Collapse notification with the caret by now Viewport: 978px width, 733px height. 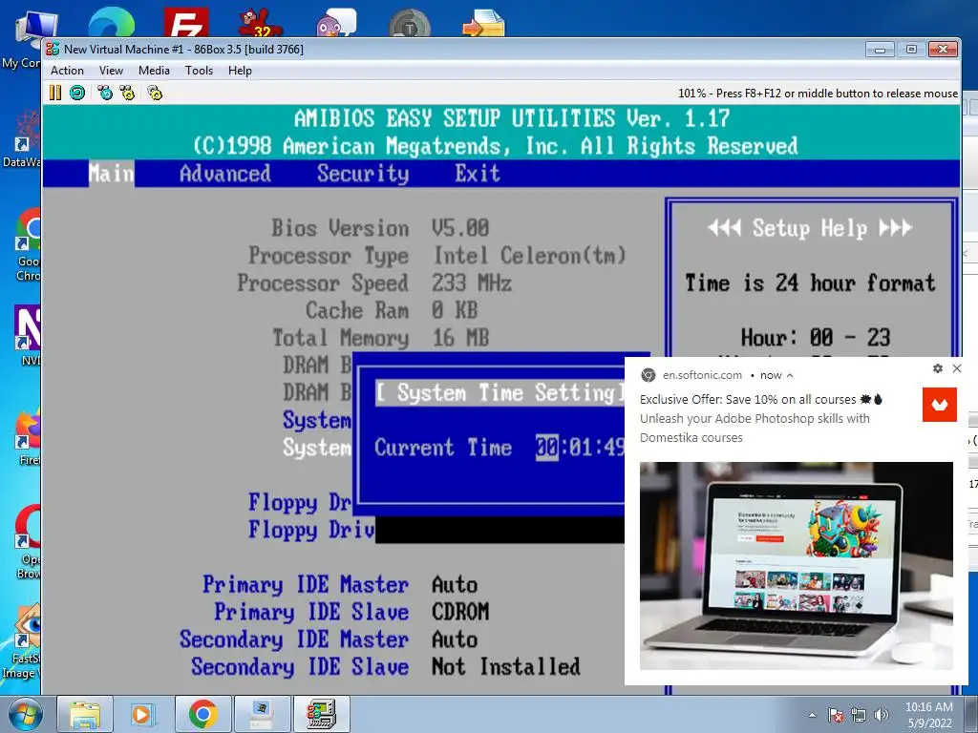tap(790, 375)
